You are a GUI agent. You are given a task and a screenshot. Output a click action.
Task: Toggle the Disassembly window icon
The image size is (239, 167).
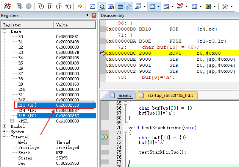[x=102, y=6]
